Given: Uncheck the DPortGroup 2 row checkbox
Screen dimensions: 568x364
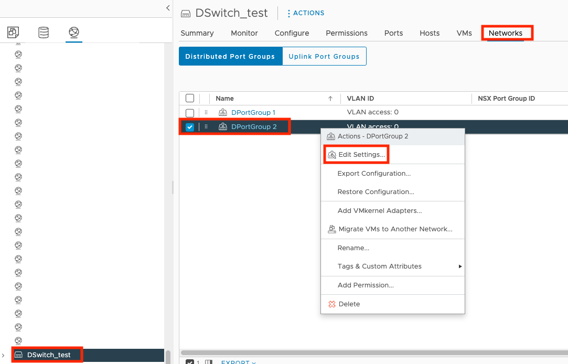Looking at the screenshot, I should coord(190,127).
